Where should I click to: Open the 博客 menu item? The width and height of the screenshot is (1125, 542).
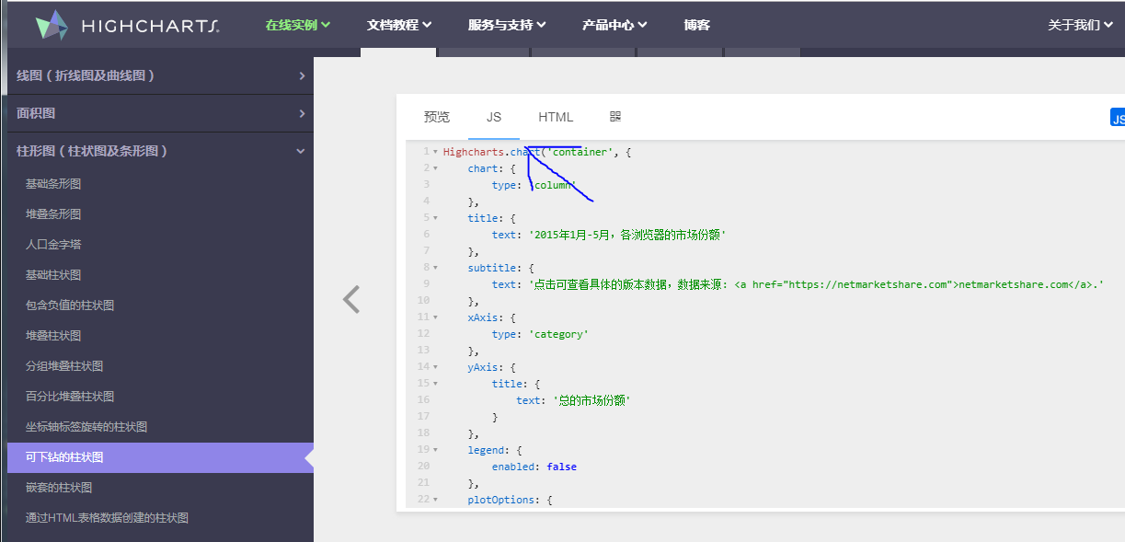[696, 25]
